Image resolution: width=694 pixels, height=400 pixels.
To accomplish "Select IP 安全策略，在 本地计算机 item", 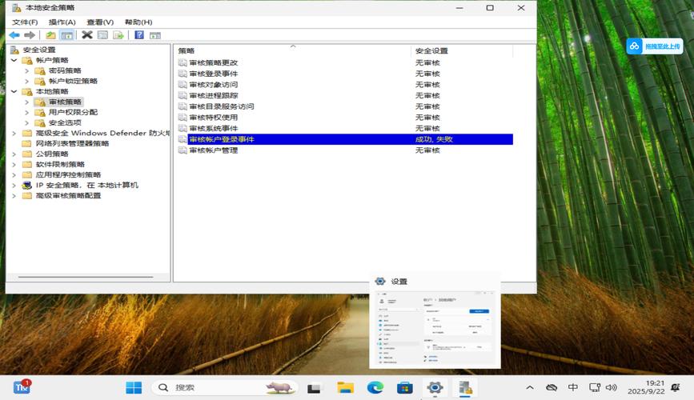I will pyautogui.click(x=87, y=185).
